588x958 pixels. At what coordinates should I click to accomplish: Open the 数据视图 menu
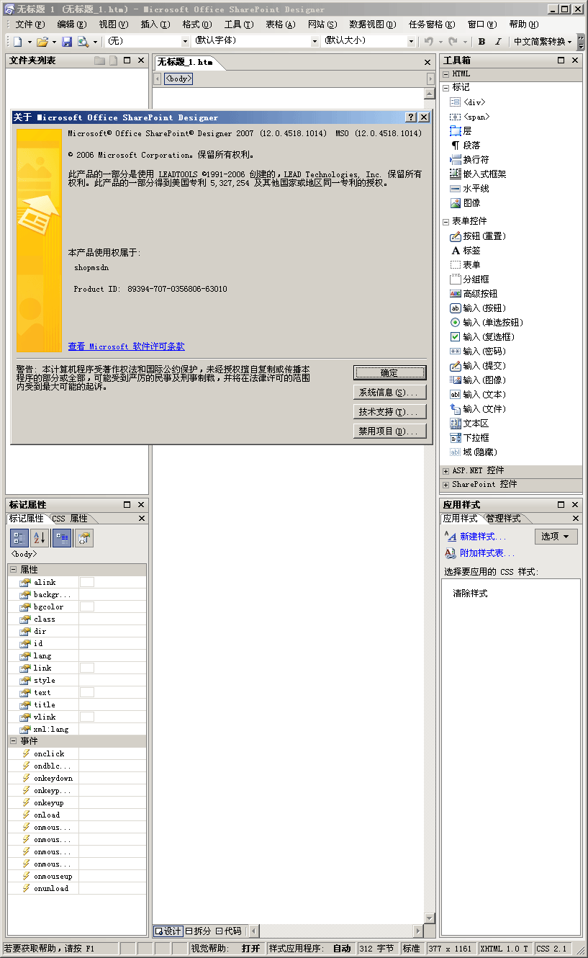374,24
